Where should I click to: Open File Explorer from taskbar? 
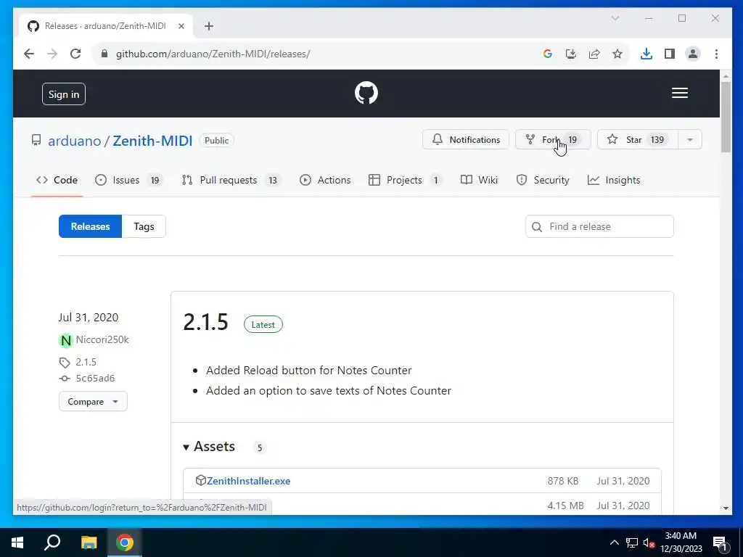tap(89, 542)
